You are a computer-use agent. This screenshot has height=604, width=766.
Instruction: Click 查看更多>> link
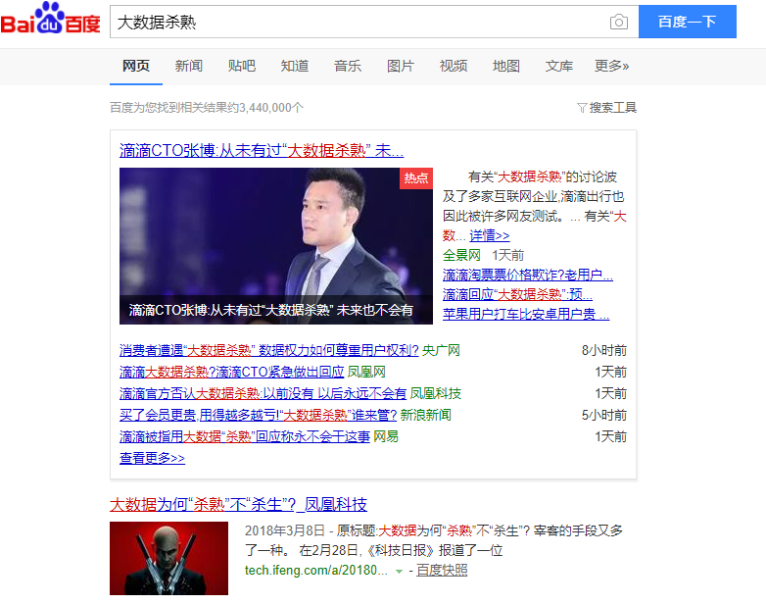152,458
